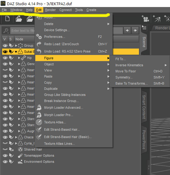Click the Hip bone icon

coord(23,58)
